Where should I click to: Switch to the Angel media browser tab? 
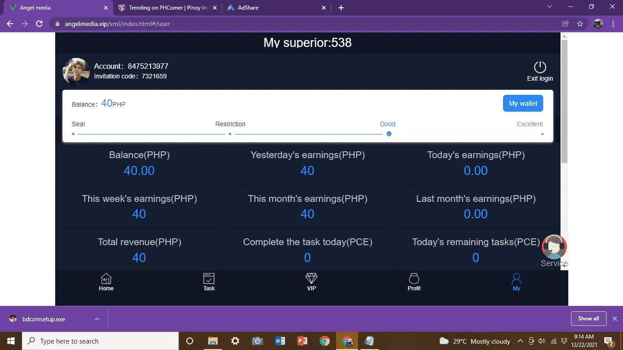(x=58, y=8)
